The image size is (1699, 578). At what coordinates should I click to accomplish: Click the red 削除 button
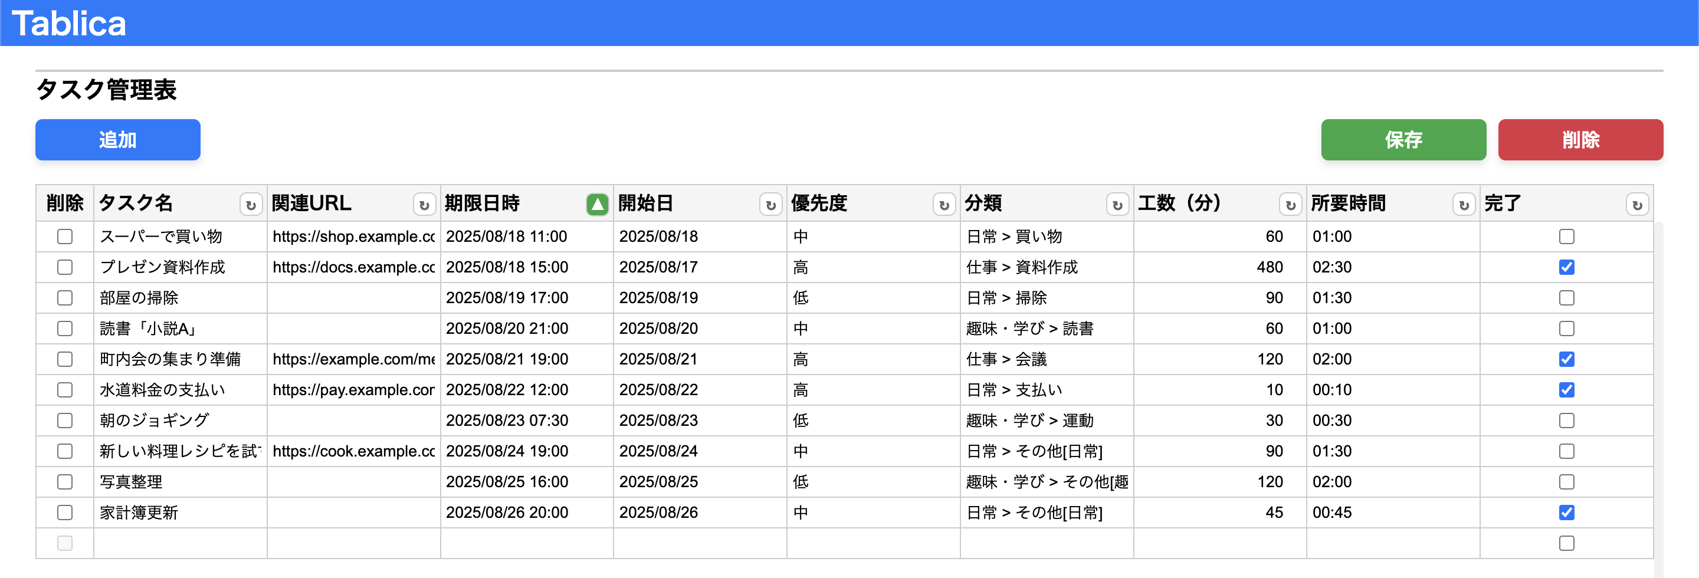(x=1580, y=140)
